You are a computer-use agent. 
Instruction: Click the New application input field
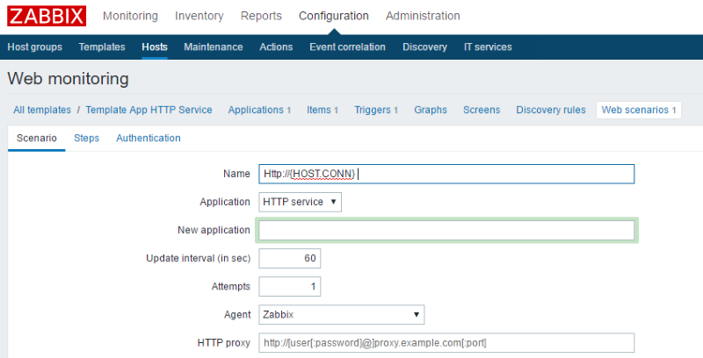point(446,230)
